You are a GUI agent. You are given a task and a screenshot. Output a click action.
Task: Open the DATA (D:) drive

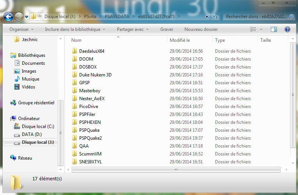(28, 134)
